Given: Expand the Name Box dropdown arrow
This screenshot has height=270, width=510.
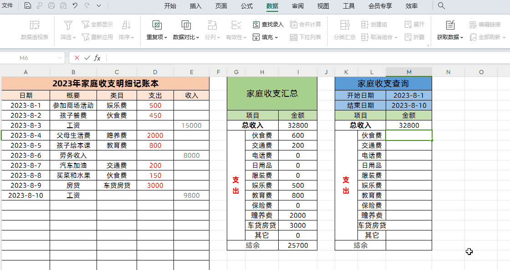Looking at the screenshot, I should coord(60,58).
